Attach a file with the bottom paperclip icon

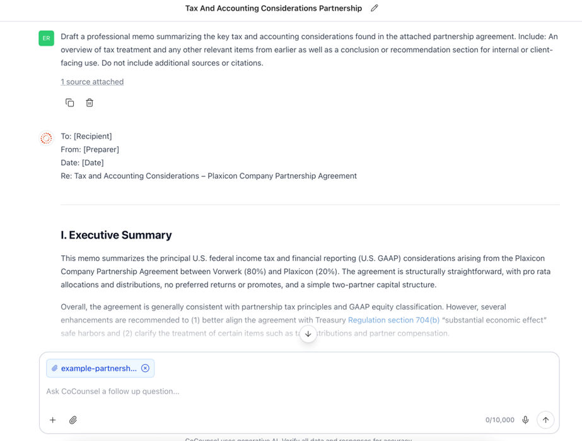[73, 420]
